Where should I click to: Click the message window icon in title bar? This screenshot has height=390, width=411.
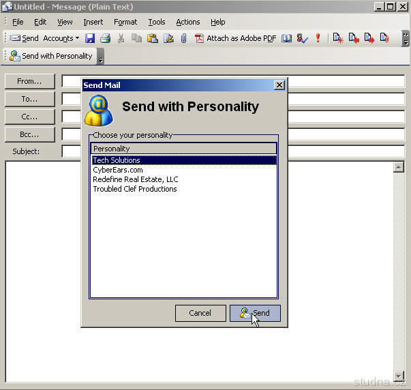[x=7, y=7]
